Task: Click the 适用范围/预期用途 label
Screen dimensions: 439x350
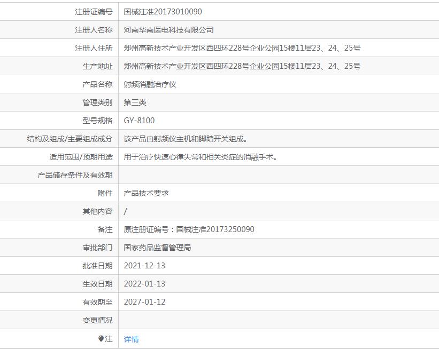Action: coord(81,157)
